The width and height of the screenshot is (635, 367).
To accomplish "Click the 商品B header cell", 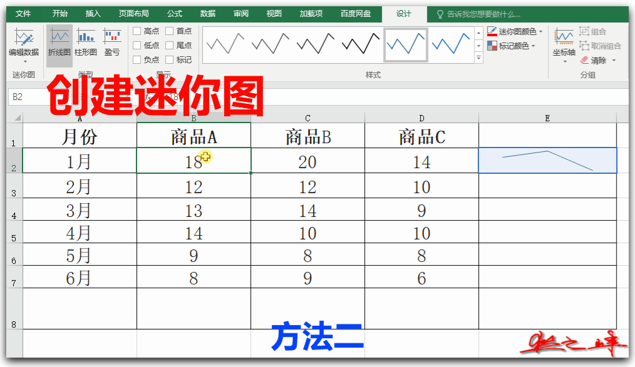I will tap(307, 136).
